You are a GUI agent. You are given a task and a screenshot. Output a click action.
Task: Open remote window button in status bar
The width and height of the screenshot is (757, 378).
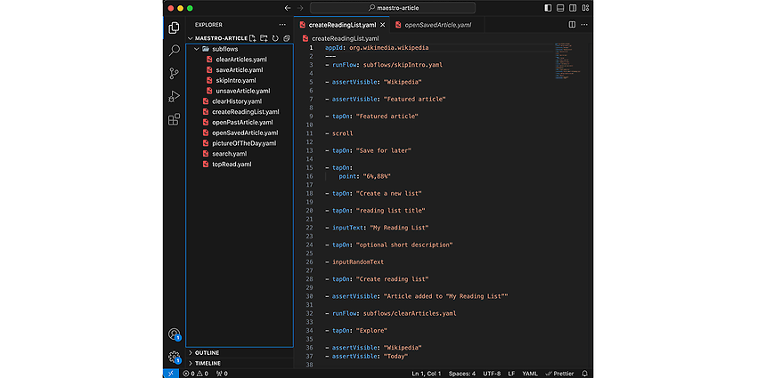coord(171,374)
